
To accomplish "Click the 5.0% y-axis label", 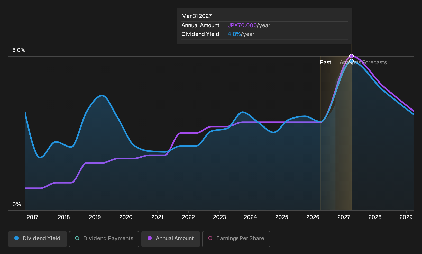I will (19, 50).
